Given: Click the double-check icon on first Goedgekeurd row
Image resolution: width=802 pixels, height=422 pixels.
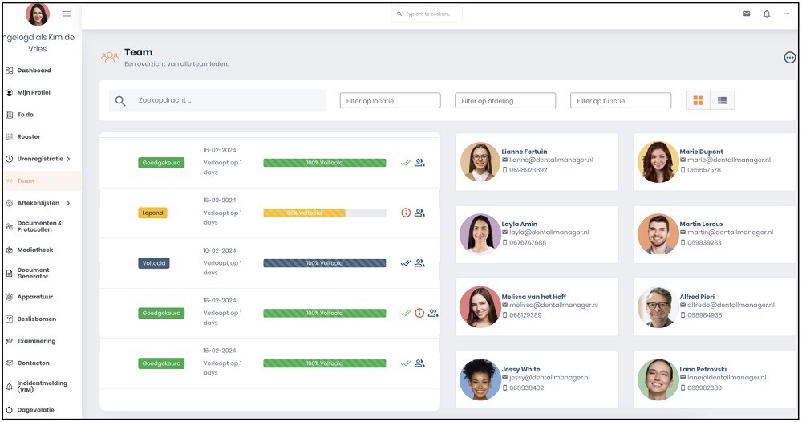Looking at the screenshot, I should (x=406, y=163).
